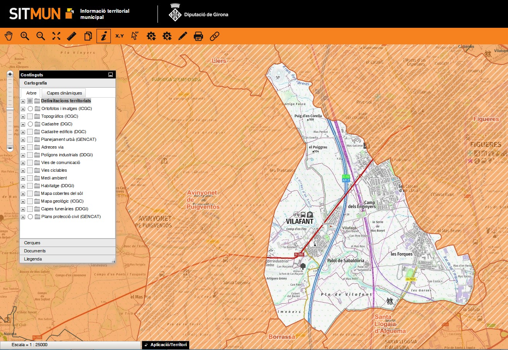
Task: Click the Aplicació/Territori bar icon
Action: click(x=146, y=345)
